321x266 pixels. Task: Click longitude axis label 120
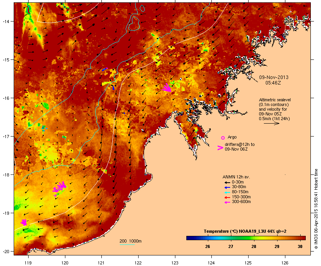coord(65,263)
